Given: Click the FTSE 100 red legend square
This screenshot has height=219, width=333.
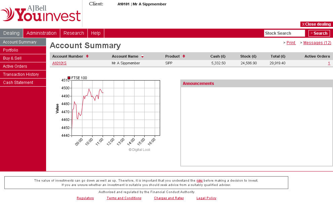Looking at the screenshot, I should pos(69,78).
